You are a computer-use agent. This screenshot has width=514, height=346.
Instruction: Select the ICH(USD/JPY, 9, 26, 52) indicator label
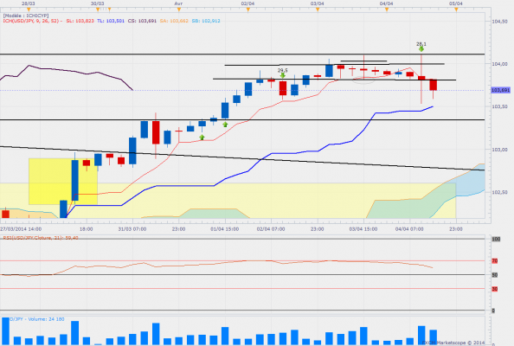point(32,21)
